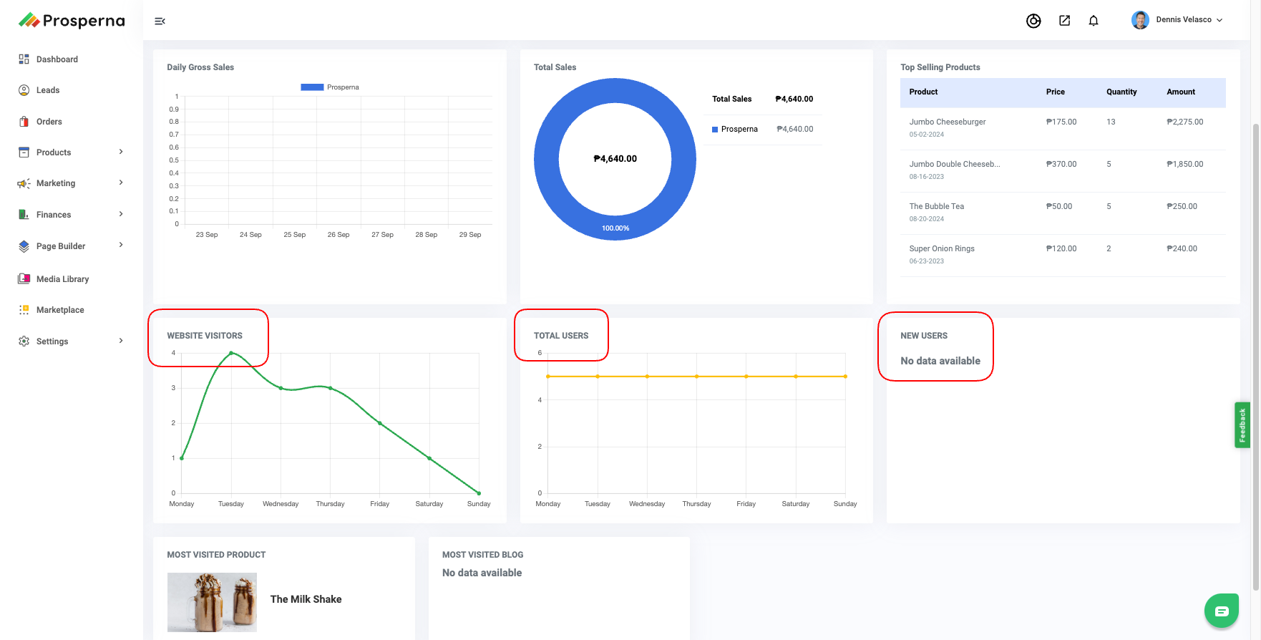Expand the Settings submenu chevron
The height and width of the screenshot is (640, 1261).
[121, 341]
